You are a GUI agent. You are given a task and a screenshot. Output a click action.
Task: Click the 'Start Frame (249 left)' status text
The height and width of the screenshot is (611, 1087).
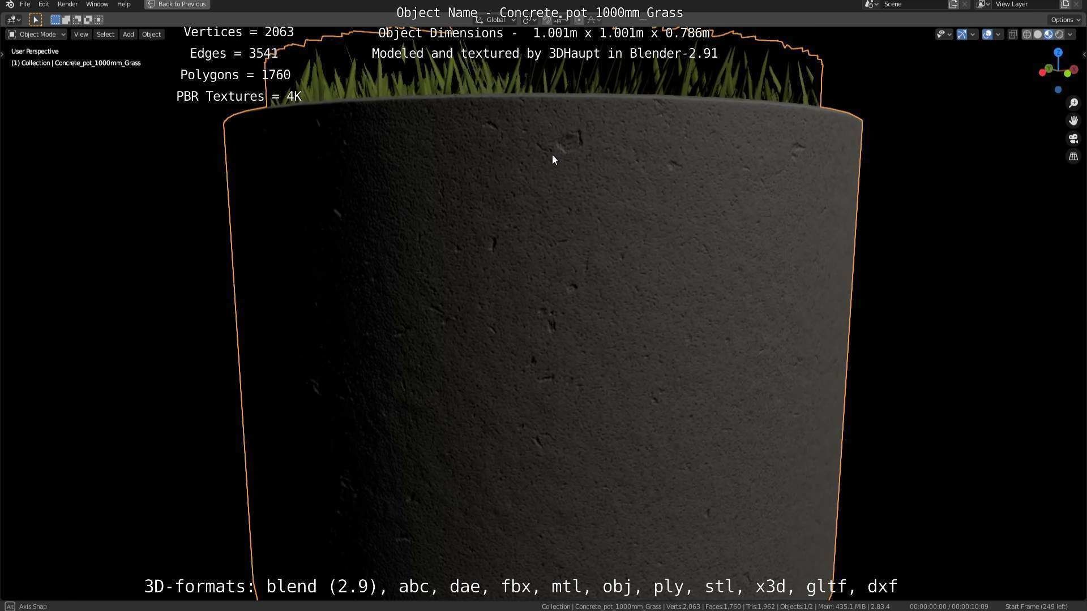pos(1036,606)
